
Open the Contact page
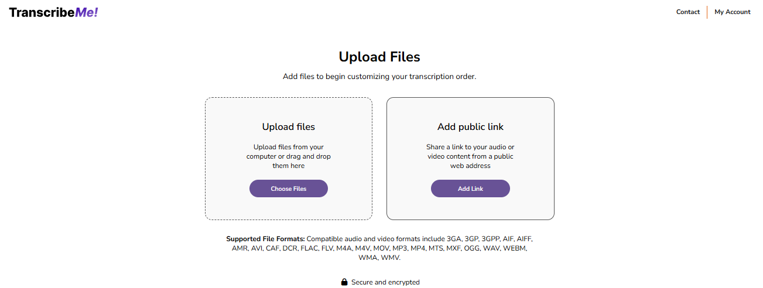coord(688,12)
